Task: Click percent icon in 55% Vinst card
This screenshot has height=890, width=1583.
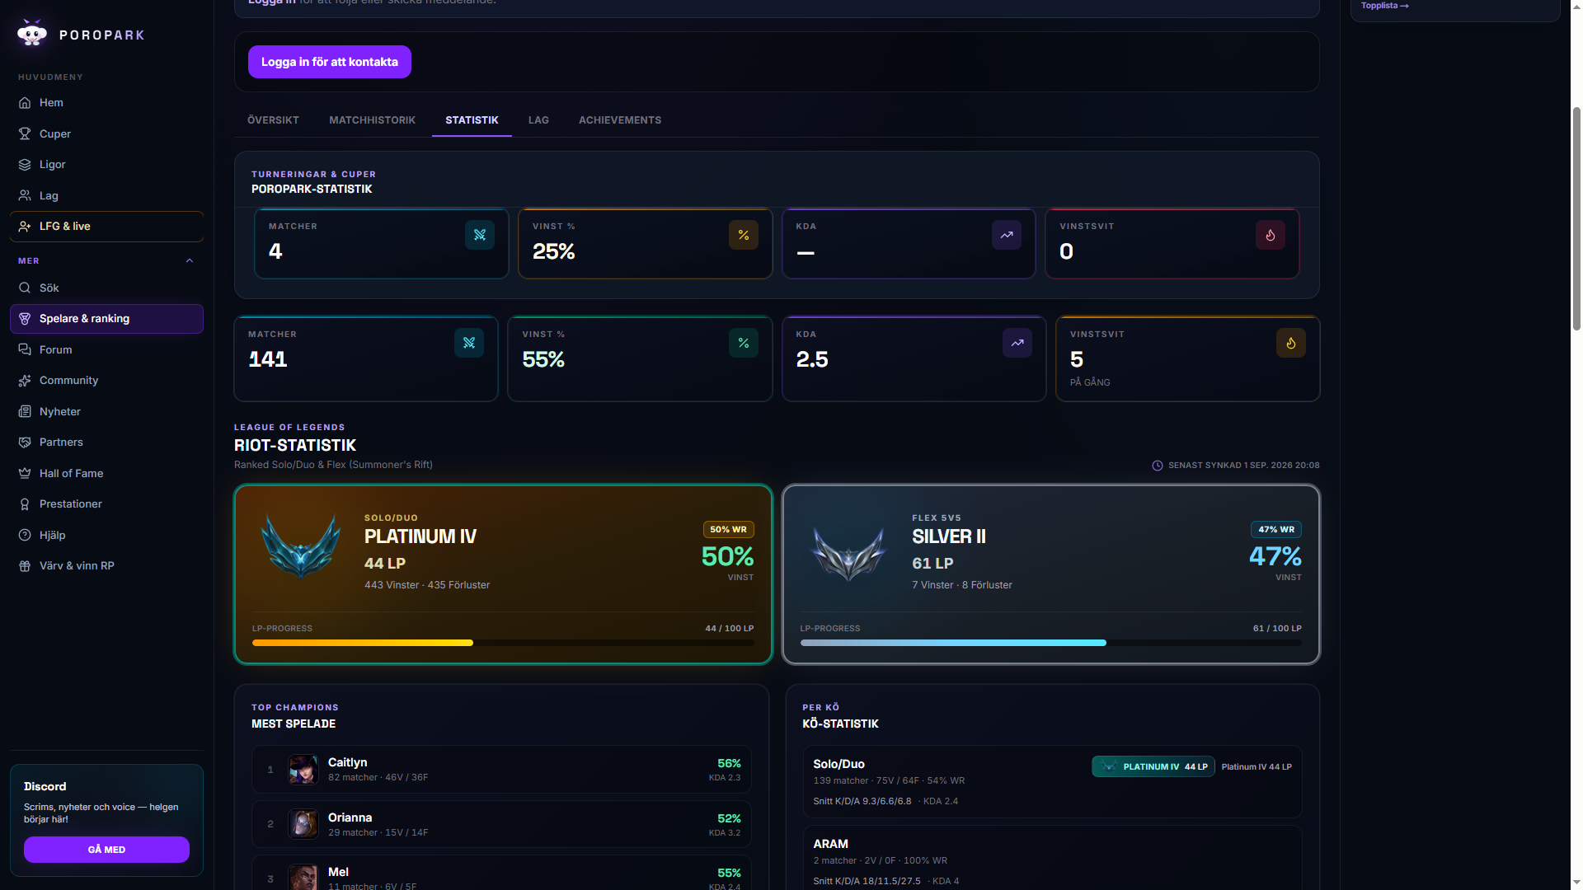Action: (x=744, y=343)
